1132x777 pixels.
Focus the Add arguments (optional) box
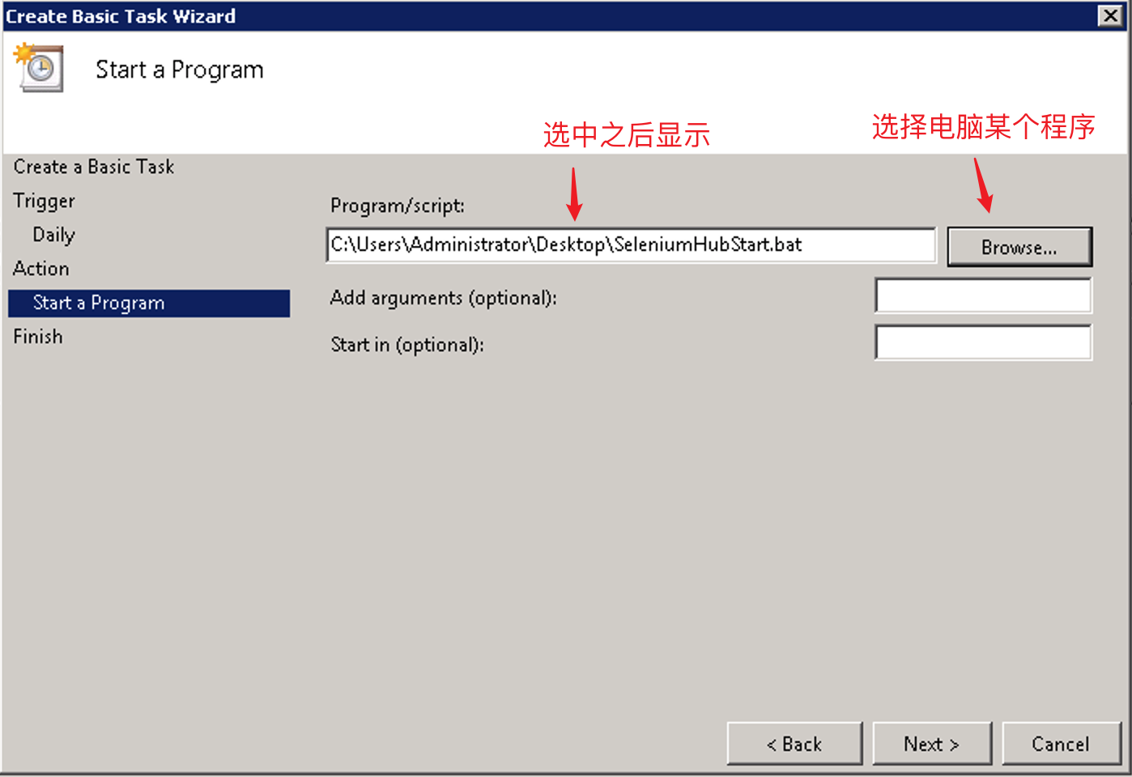pos(983,295)
